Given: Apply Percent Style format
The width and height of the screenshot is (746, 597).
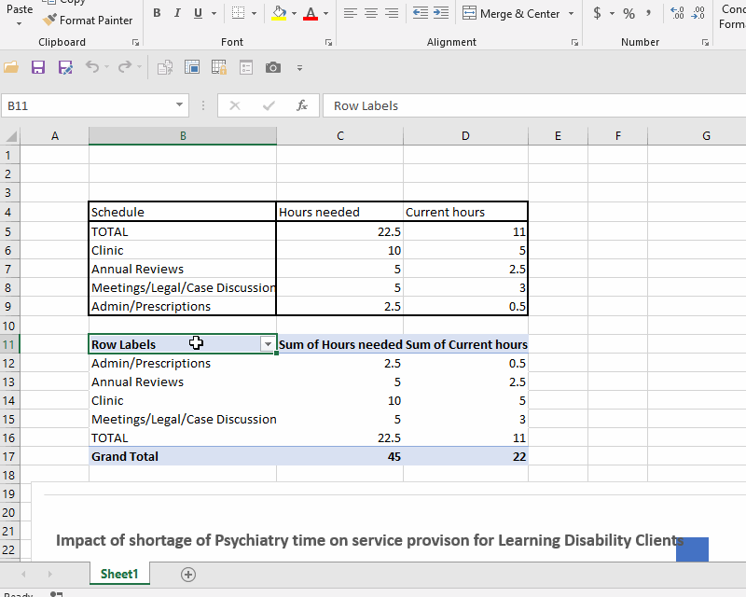Looking at the screenshot, I should [629, 13].
